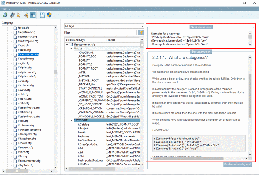
Task: Click the administrator shield icon
Action: tap(49, 15)
